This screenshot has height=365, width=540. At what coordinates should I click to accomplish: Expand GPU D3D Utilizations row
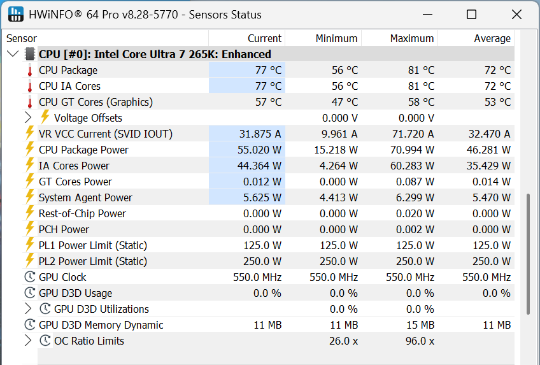[x=27, y=309]
